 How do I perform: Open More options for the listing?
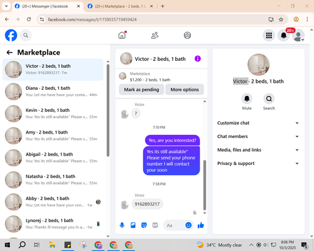[x=185, y=90]
